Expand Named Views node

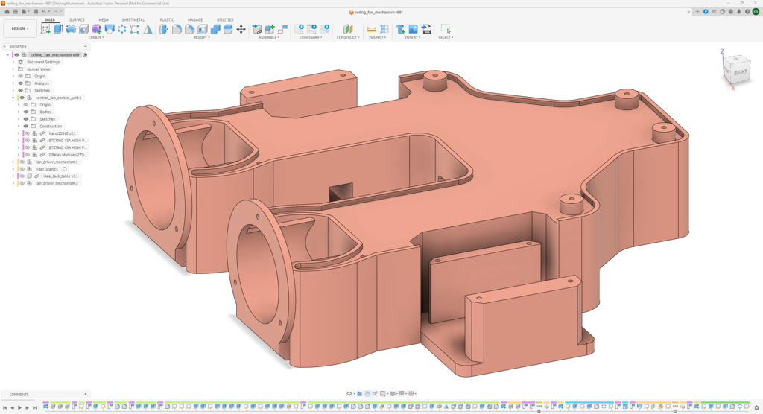coord(13,69)
